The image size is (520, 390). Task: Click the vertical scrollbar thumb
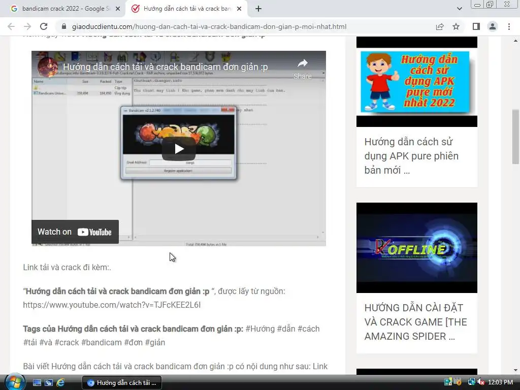(515, 136)
